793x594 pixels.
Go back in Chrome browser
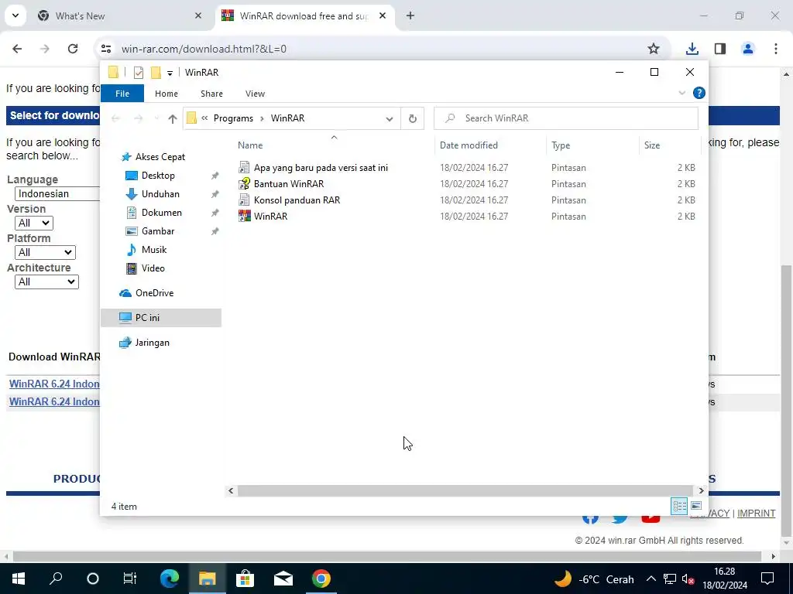(17, 49)
